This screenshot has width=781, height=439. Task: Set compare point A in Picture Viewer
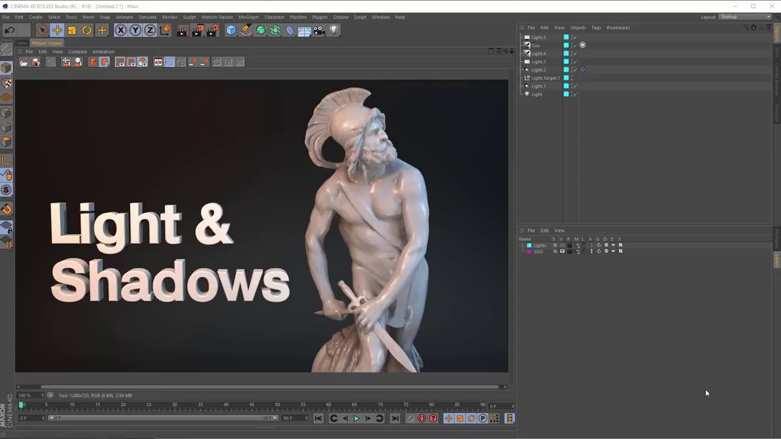point(193,62)
